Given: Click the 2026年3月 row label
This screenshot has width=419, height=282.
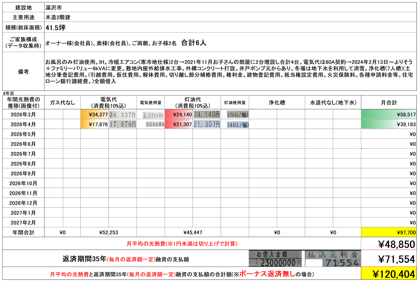Looking at the screenshot, I should click(23, 115).
